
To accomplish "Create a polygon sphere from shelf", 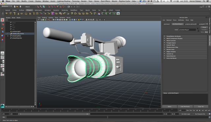I will point(7,13).
